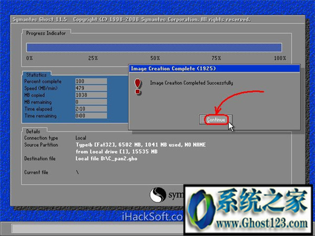Click the Time elapsed label

tap(38, 109)
